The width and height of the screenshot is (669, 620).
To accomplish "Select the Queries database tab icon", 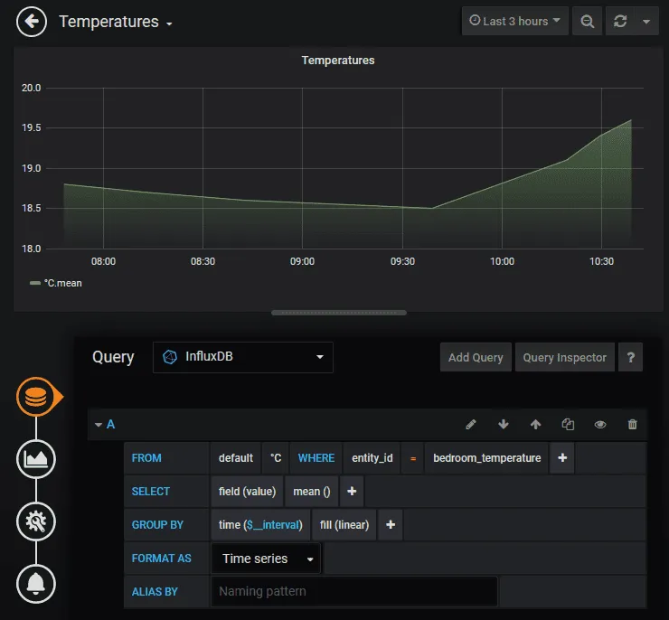I will 36,397.
